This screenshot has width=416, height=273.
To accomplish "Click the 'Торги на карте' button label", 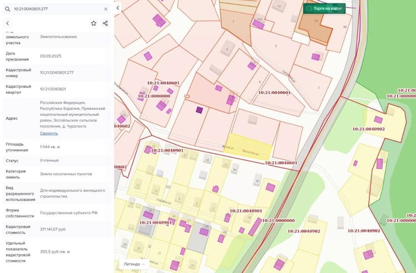I will point(327,8).
